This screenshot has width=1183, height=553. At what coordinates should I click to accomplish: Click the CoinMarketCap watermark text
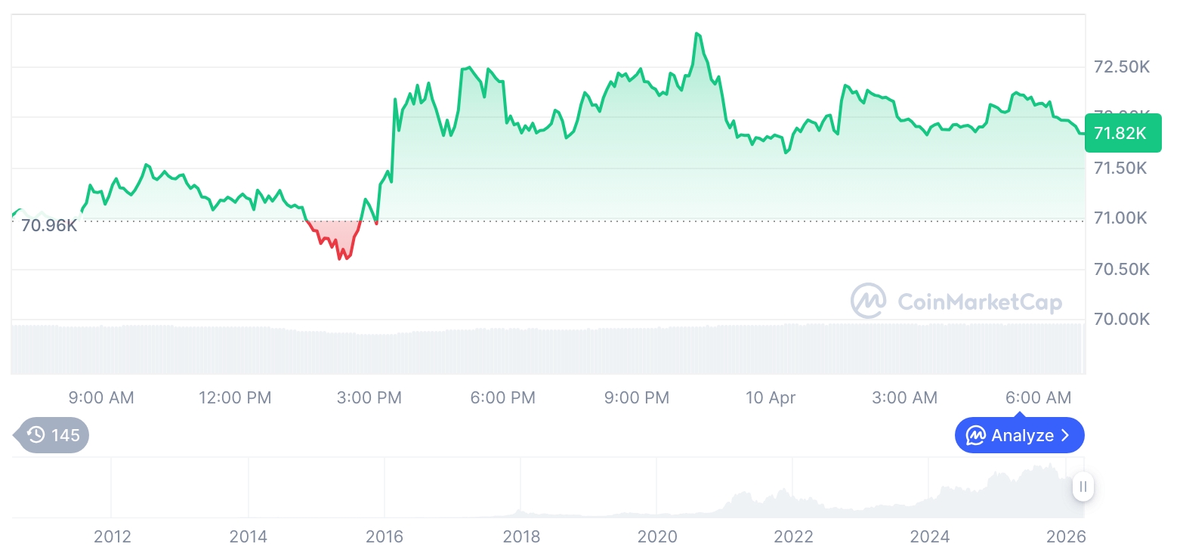[979, 302]
